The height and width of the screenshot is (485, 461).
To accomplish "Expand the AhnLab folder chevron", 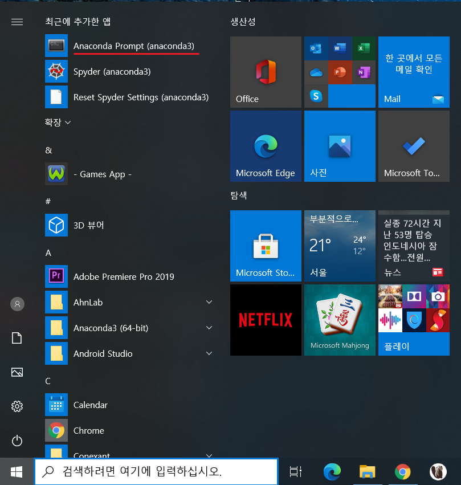I will [x=209, y=302].
